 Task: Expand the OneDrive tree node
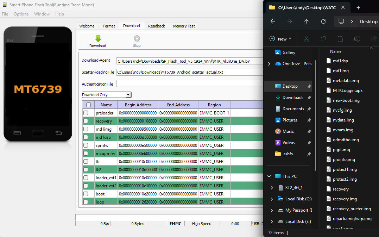[269, 64]
